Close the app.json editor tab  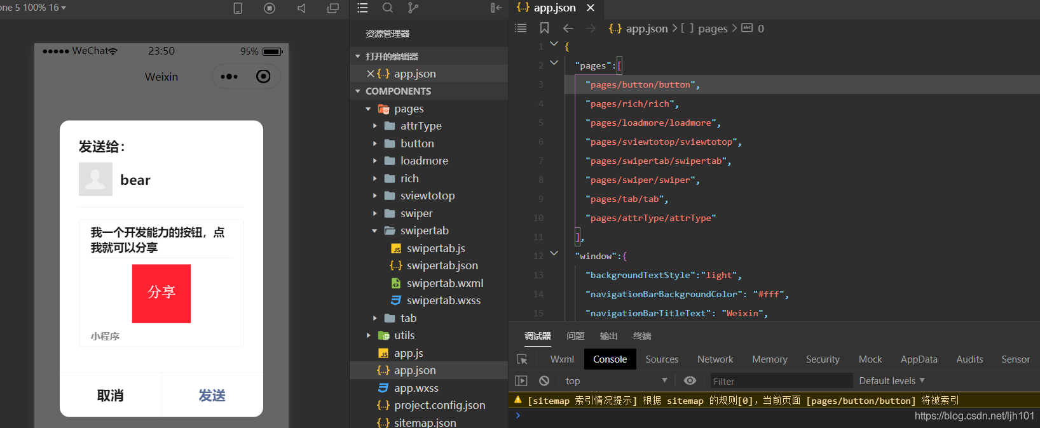click(x=591, y=8)
